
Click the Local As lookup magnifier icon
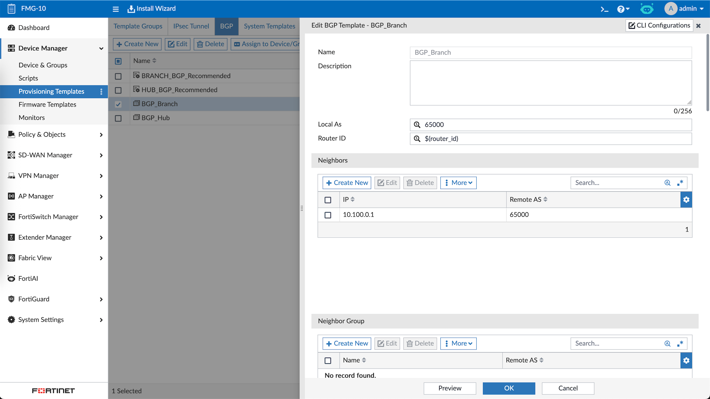pyautogui.click(x=417, y=125)
